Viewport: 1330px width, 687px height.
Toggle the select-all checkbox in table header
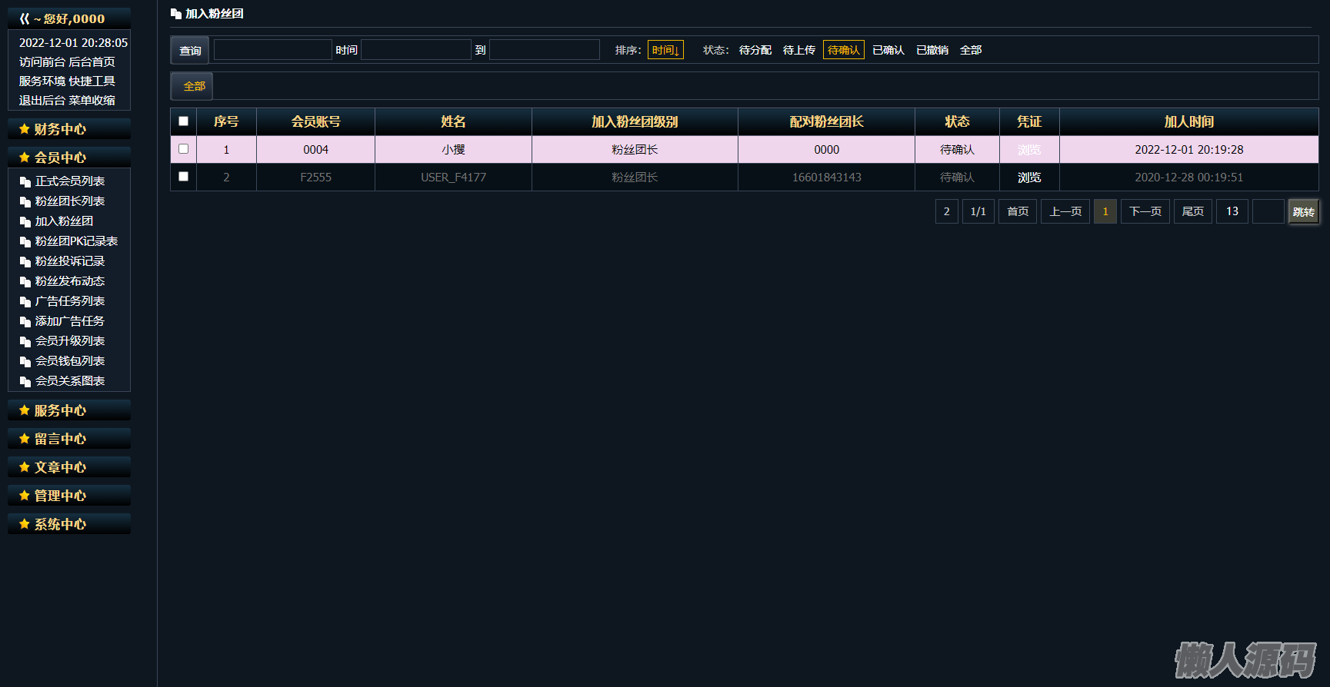tap(183, 121)
